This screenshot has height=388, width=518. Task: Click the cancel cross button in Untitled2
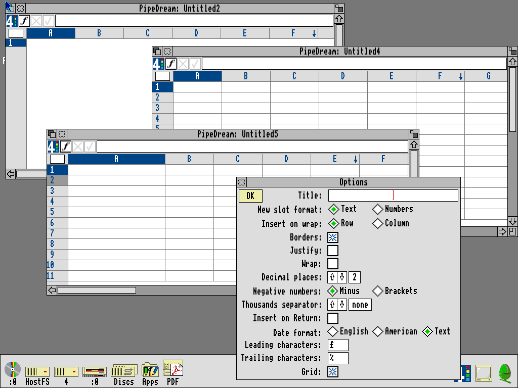[36, 21]
